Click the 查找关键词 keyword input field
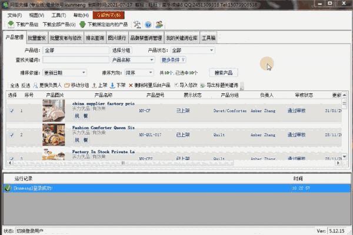 click(x=76, y=60)
